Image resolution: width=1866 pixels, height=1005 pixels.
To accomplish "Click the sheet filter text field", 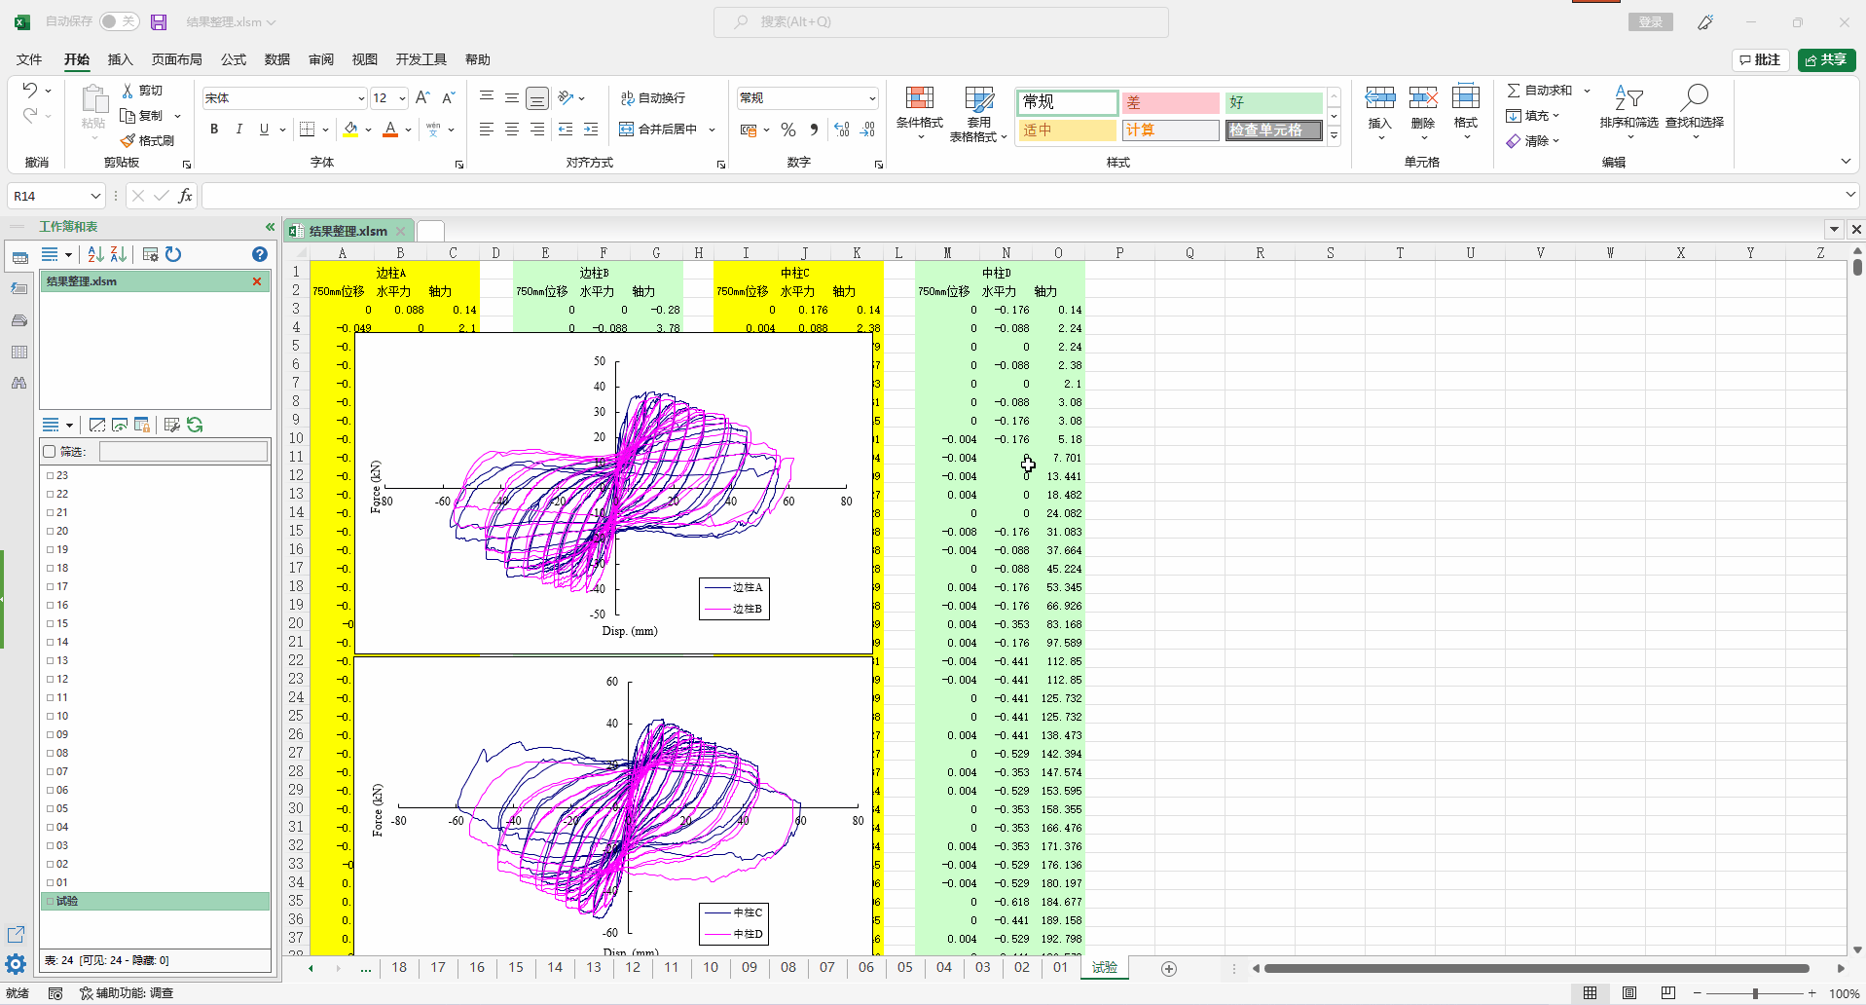I will coord(183,452).
